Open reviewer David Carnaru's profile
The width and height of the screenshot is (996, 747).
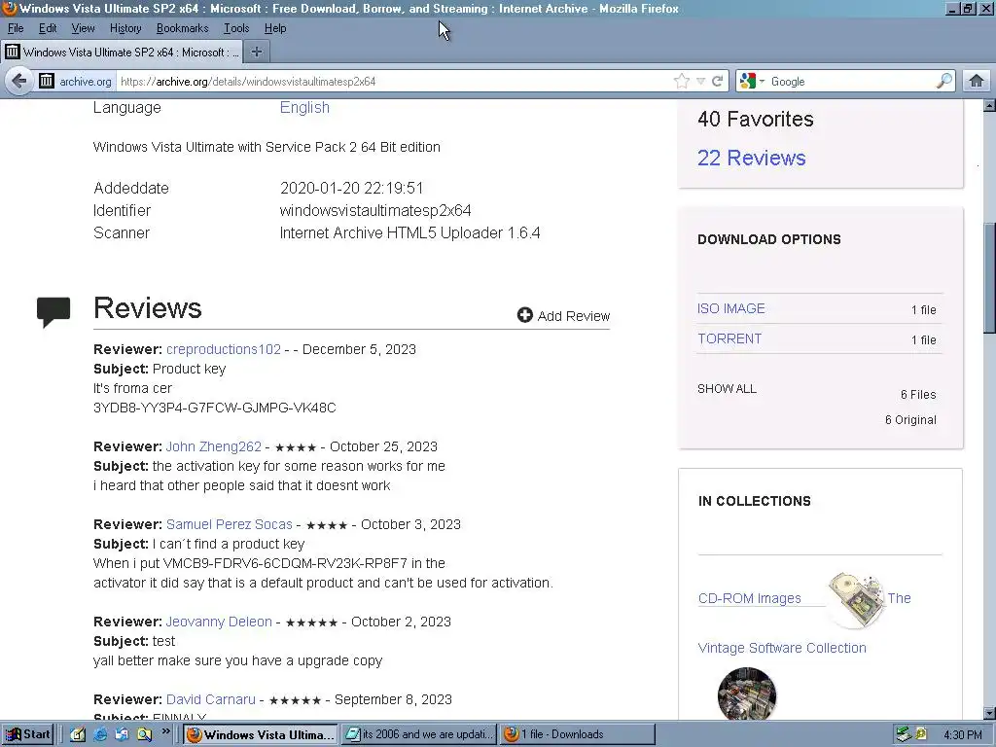coord(211,699)
